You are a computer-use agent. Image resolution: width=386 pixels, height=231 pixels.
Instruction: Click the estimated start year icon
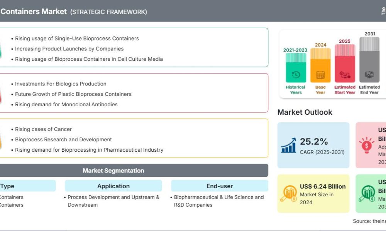click(x=345, y=75)
